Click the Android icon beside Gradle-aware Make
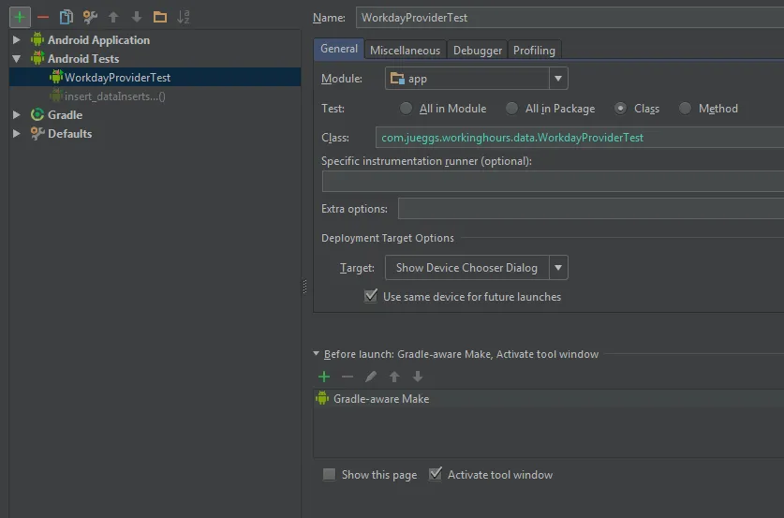Viewport: 784px width, 518px height. (x=322, y=398)
